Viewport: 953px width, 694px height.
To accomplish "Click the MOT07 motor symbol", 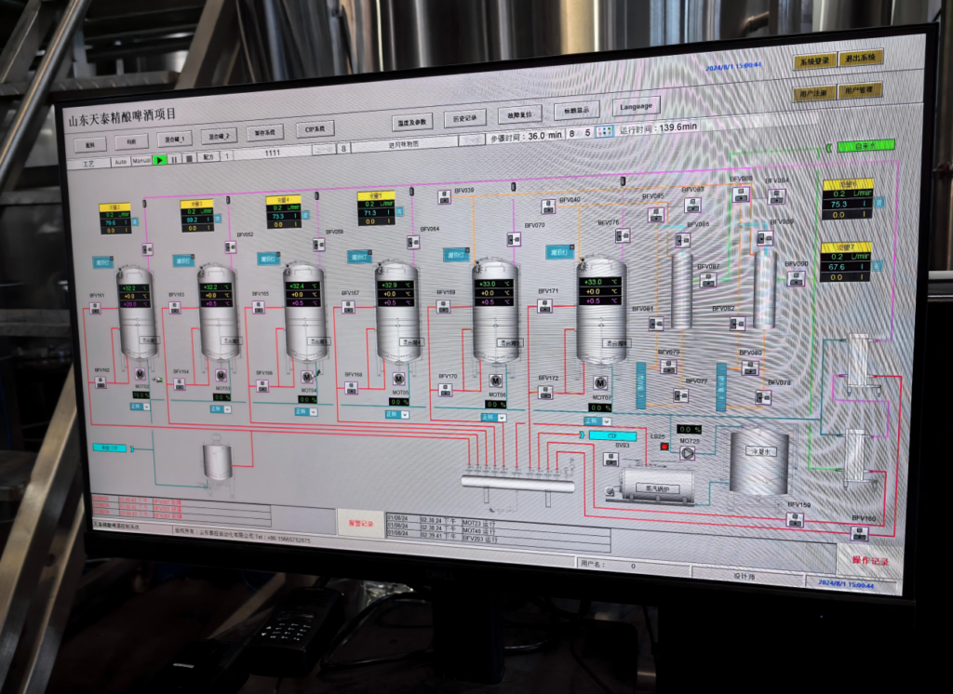I will click(x=600, y=381).
